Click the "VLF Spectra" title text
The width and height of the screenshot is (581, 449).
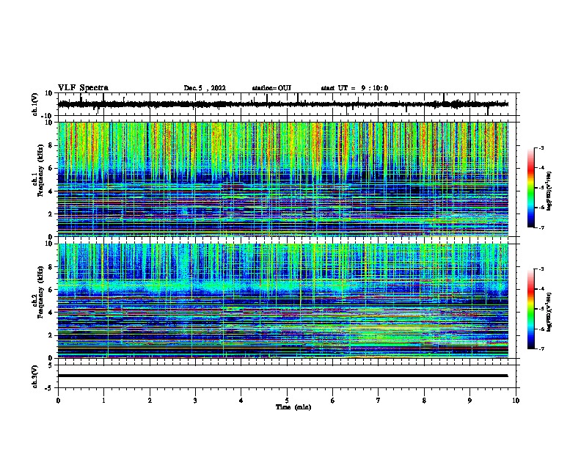tap(83, 88)
